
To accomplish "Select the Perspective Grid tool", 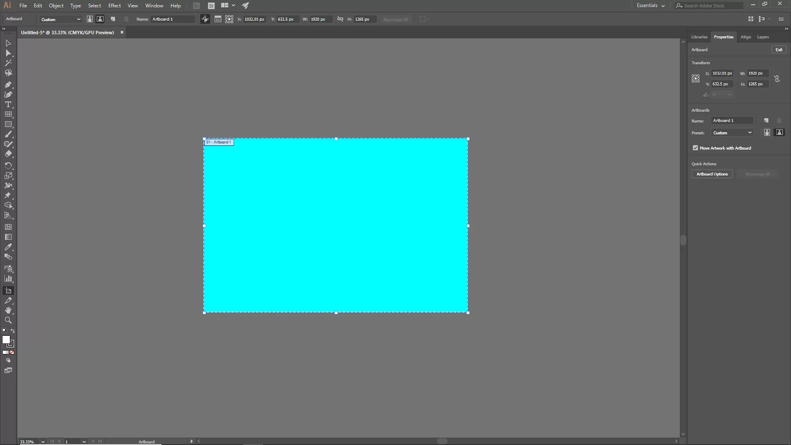I will [8, 215].
